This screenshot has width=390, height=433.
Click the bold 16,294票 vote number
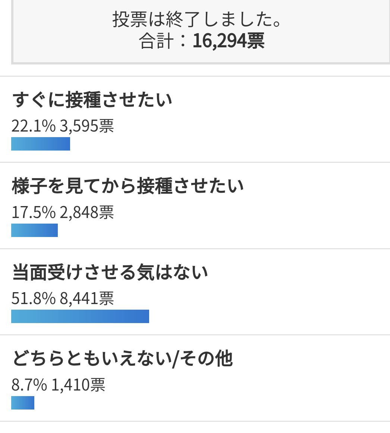coord(229,41)
